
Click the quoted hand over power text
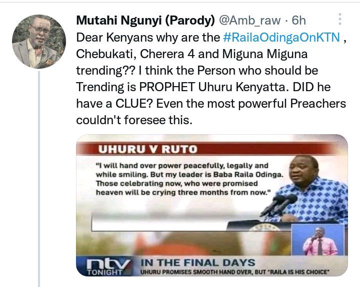pos(189,179)
